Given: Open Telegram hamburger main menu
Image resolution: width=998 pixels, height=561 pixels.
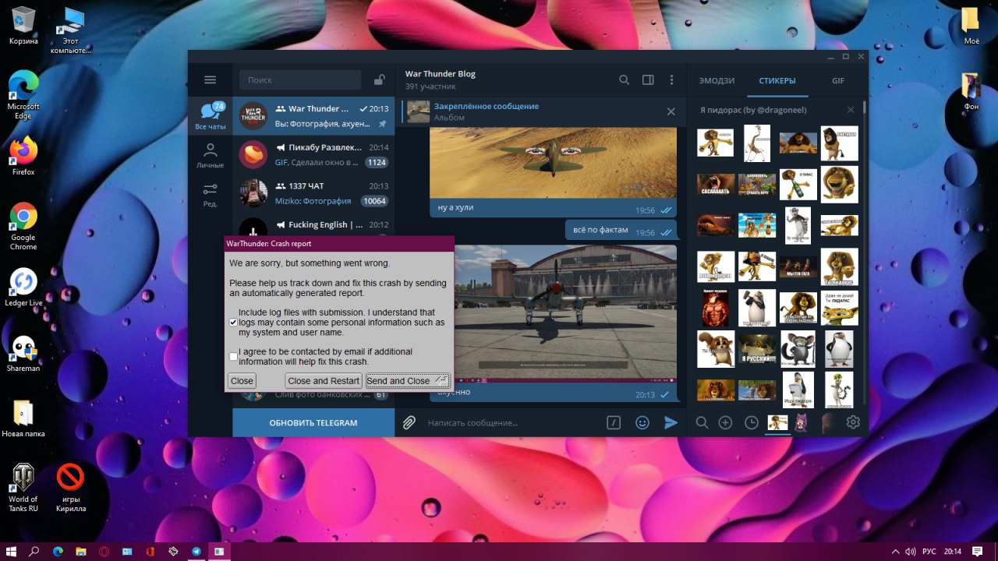Looking at the screenshot, I should pyautogui.click(x=210, y=79).
